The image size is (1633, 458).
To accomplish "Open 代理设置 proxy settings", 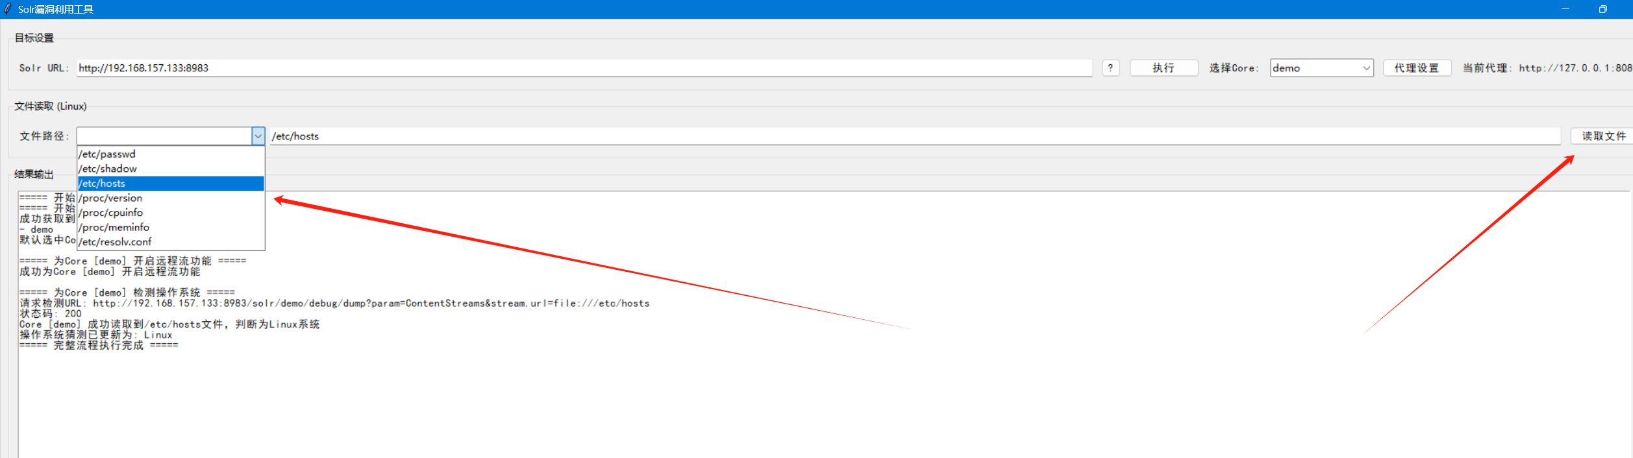I will coord(1417,68).
